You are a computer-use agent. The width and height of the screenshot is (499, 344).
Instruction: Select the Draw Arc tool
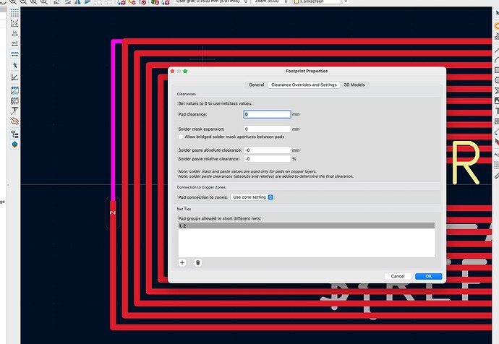click(x=496, y=60)
